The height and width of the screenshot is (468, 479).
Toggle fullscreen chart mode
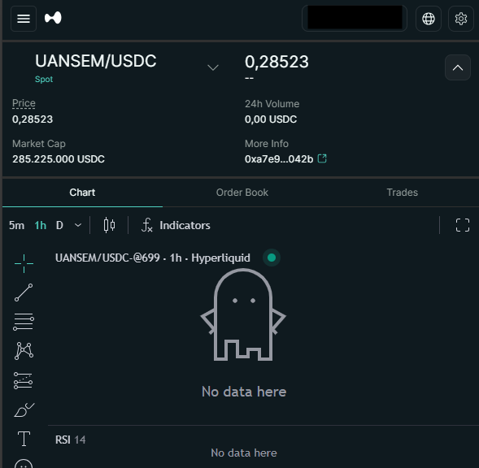463,225
